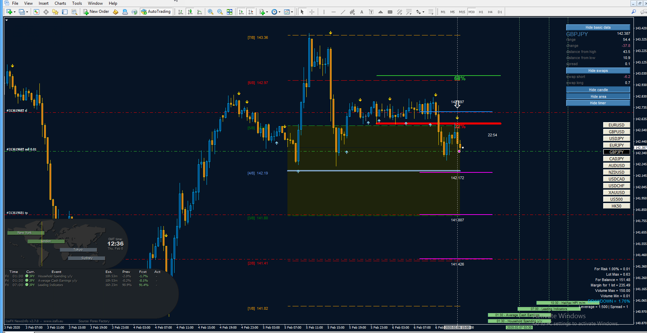The height and width of the screenshot is (333, 647).
Task: Open the File menu
Action: pos(15,3)
